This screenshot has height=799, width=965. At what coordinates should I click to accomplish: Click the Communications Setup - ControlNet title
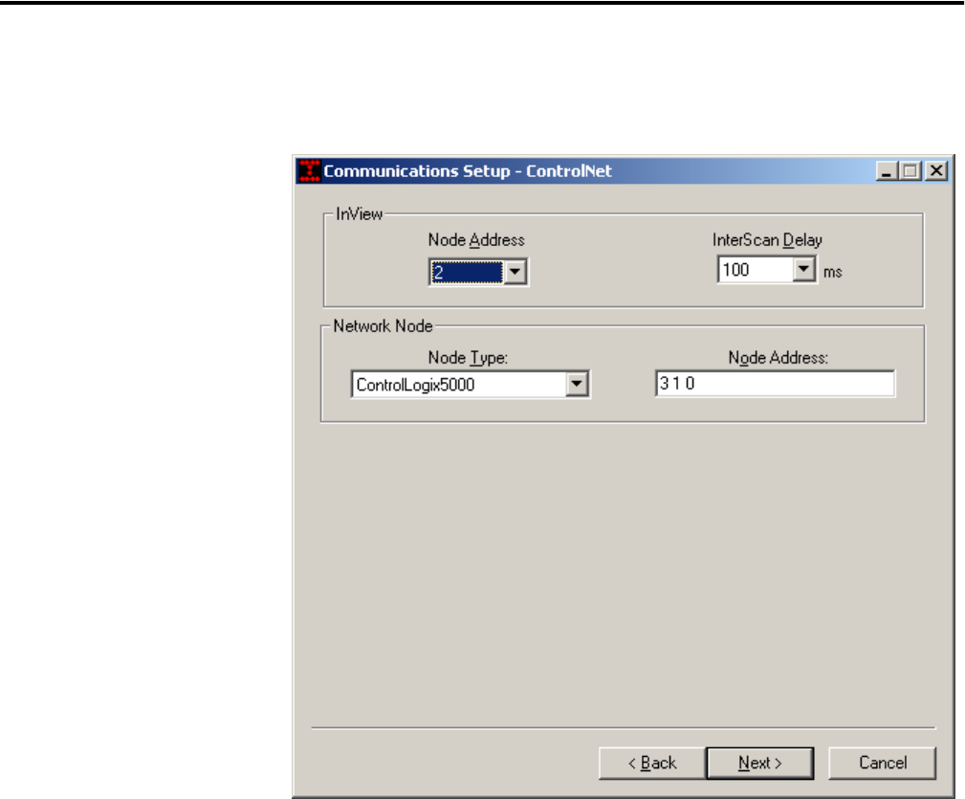[x=468, y=171]
